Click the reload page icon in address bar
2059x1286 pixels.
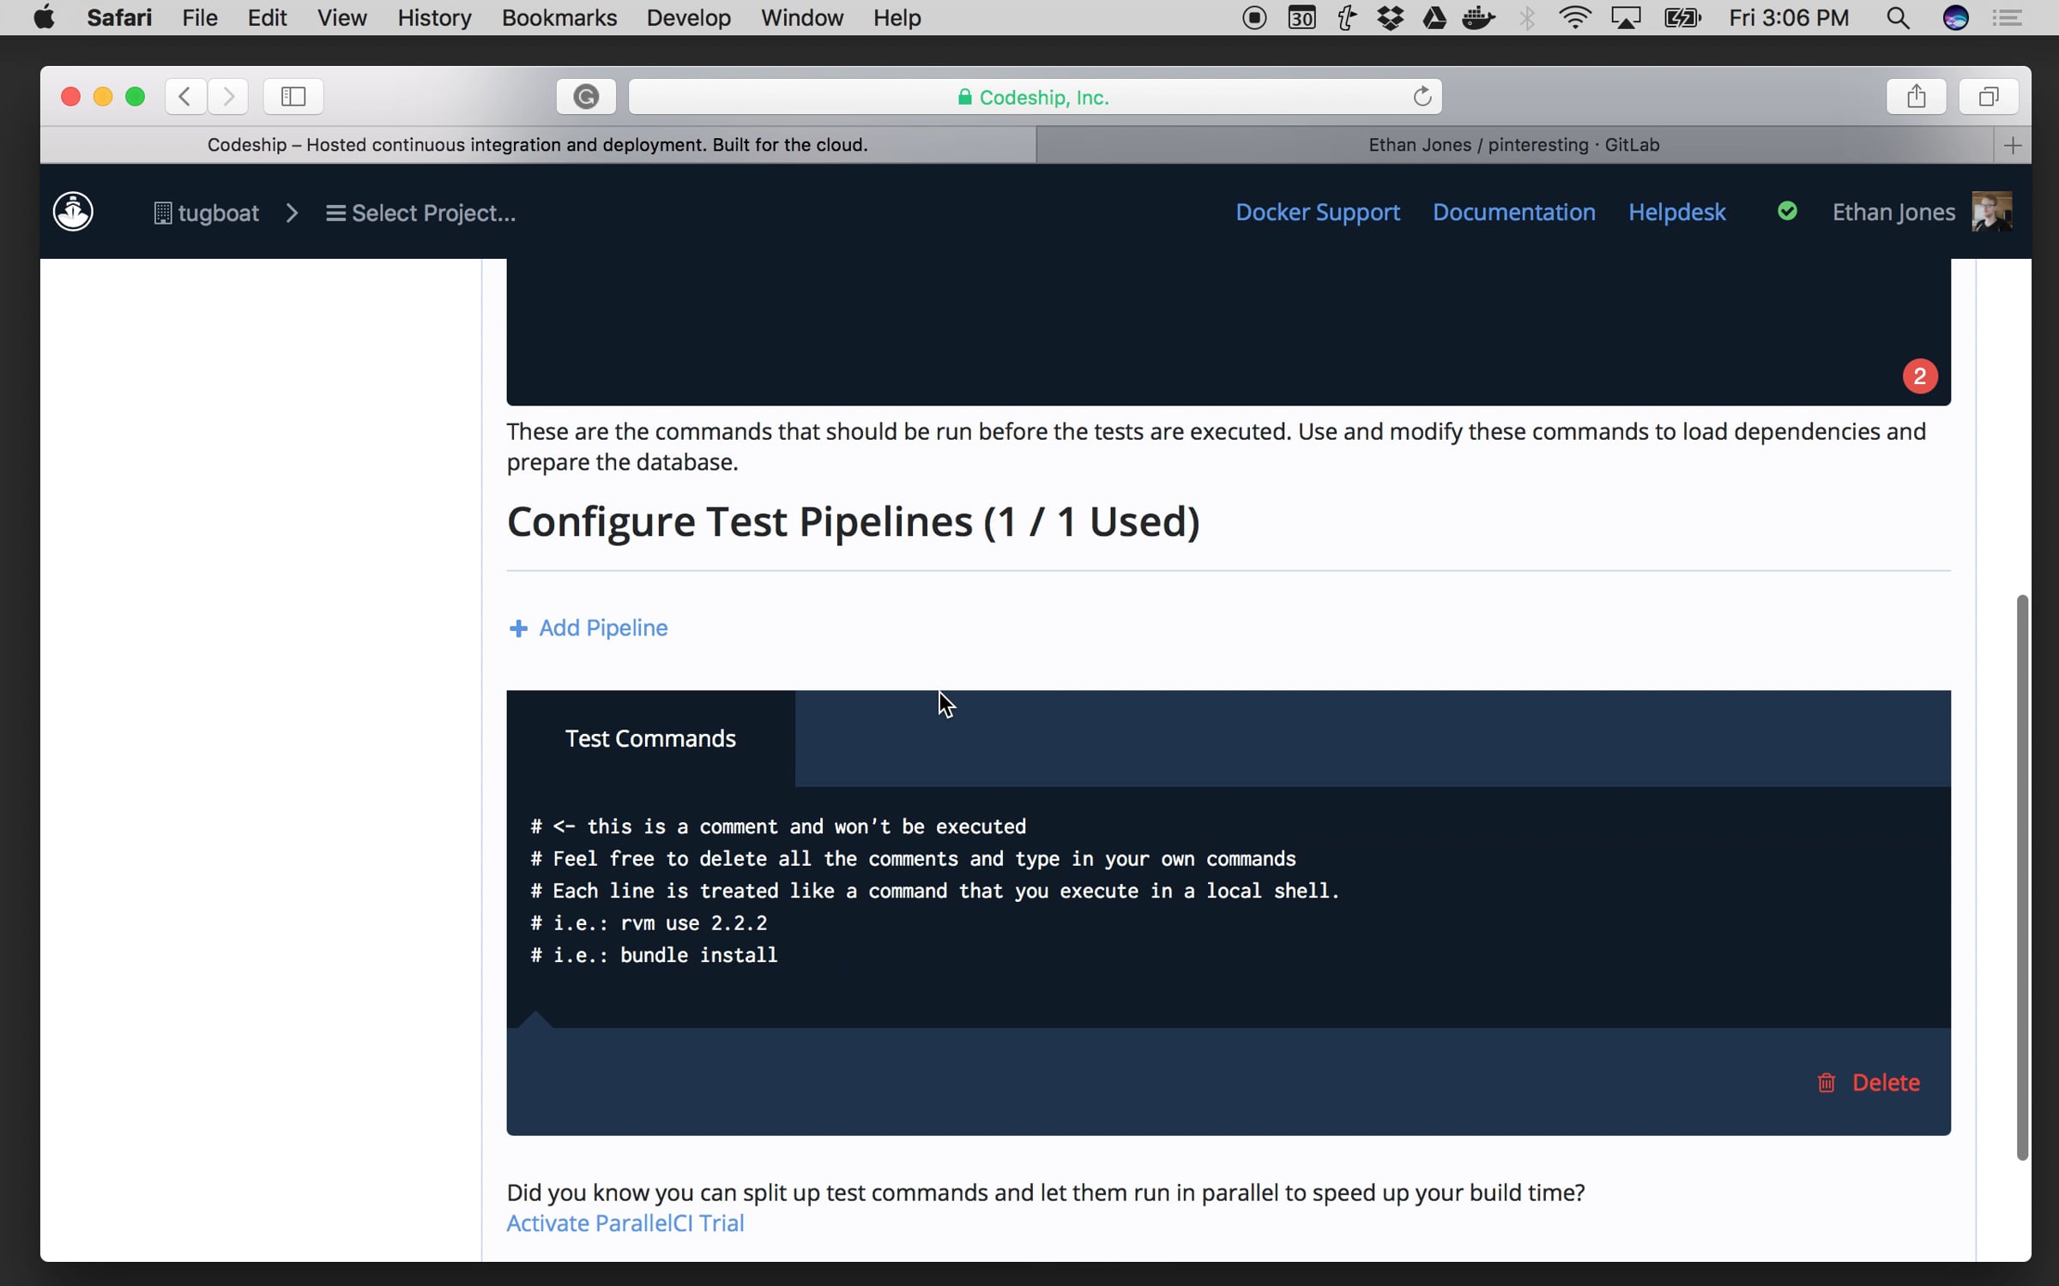[x=1422, y=97]
